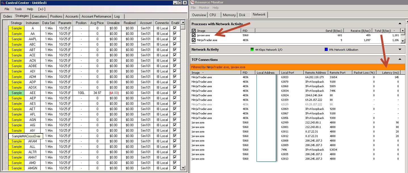Click the Strategy column header
408x173 pixels.
16,23
